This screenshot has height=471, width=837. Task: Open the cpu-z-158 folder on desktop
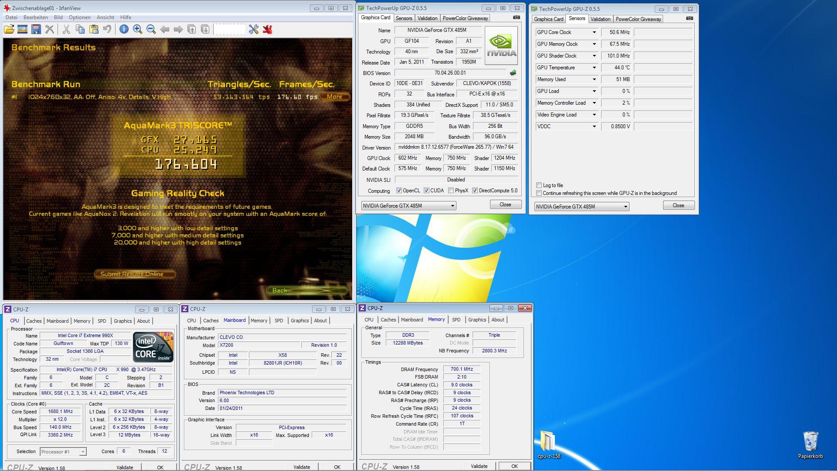548,444
